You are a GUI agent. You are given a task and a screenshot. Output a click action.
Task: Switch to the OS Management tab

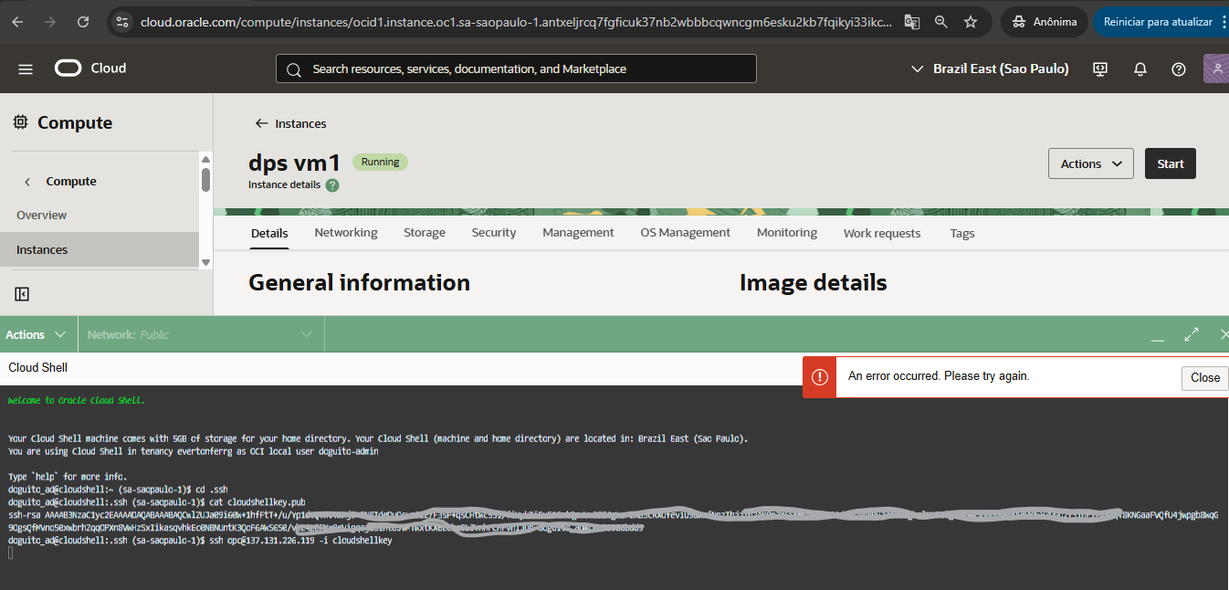[686, 233]
